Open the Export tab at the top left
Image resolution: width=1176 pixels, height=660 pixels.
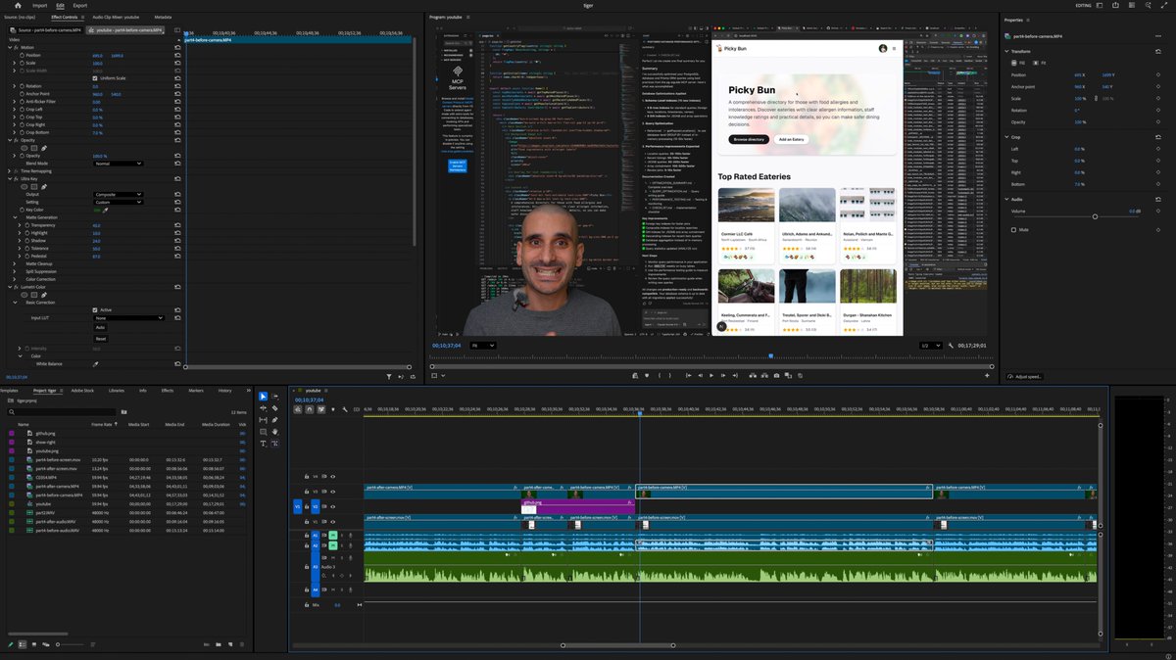tap(78, 5)
